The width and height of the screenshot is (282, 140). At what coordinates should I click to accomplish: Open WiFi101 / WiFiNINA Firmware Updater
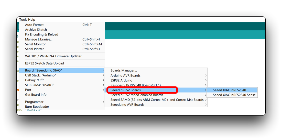[x=62, y=56]
